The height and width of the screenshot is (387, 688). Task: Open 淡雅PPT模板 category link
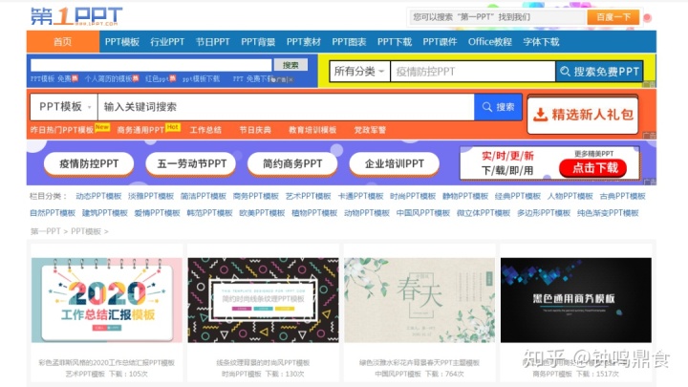tap(151, 196)
